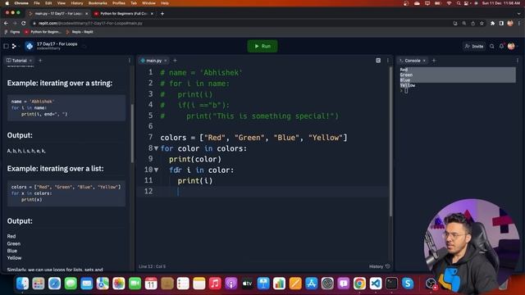
Task: Add a new tab in Tutorial pane
Action: click(40, 61)
